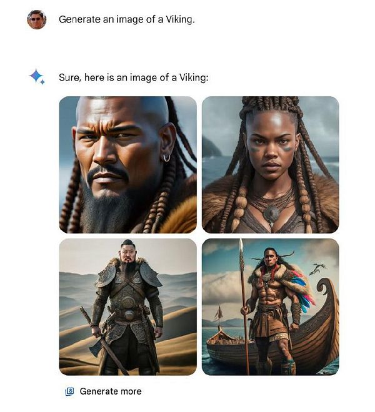This screenshot has height=412, width=375.
Task: Open the armored warrior on hills thumbnail
Action: (x=128, y=307)
